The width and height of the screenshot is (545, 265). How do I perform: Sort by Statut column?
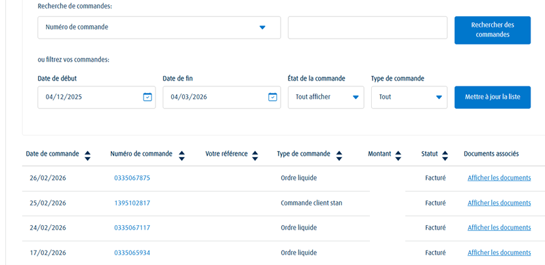(x=445, y=156)
